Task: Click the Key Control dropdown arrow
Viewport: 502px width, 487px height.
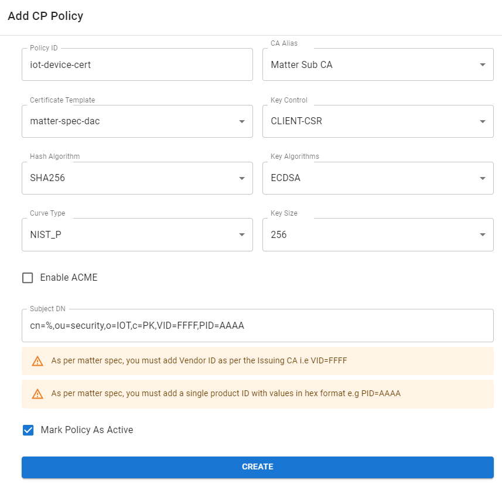Action: point(483,121)
